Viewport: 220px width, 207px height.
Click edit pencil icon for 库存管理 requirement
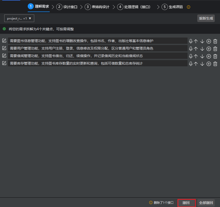(4, 63)
